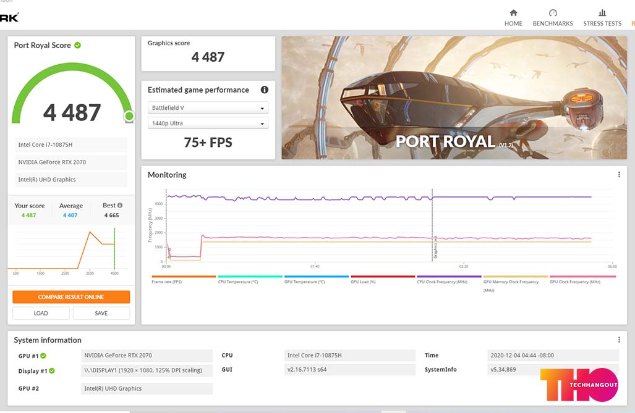
Task: Click the SAVE button
Action: pyautogui.click(x=101, y=313)
